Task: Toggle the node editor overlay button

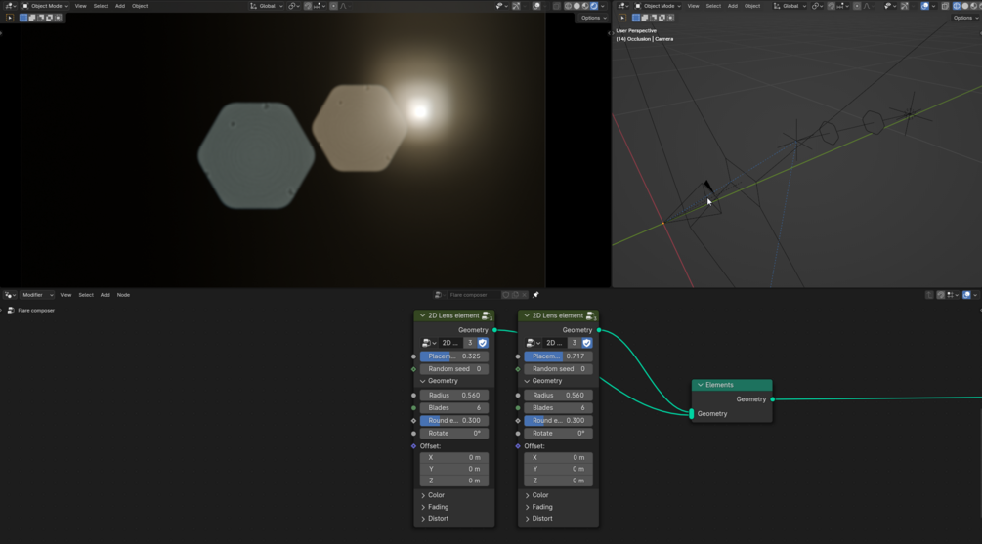Action: pos(967,295)
